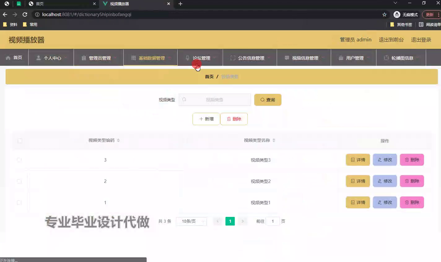Select the header select-all checkbox
Viewport: 441px width, 262px height.
(x=20, y=141)
